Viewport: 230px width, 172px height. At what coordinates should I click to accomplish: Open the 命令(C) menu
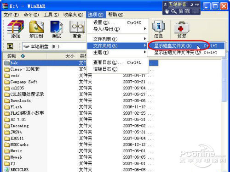[31, 15]
